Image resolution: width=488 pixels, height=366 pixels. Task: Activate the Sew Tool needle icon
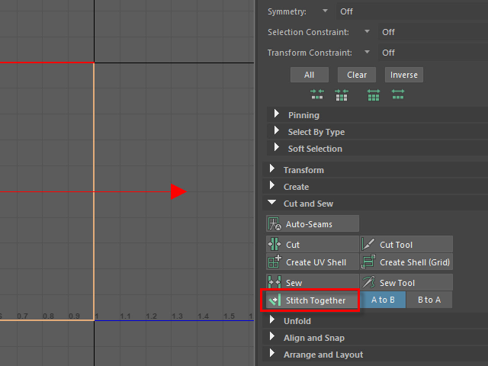tap(368, 283)
